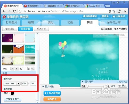Choose the dark green background thumbnail
This screenshot has width=129, height=104.
pos(7,49)
